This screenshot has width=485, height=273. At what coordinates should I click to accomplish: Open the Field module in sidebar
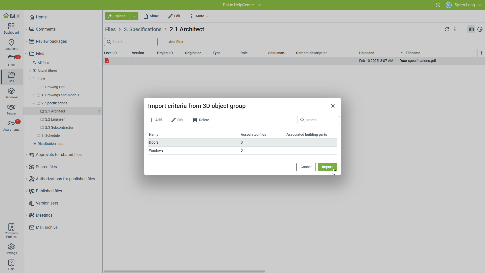tap(11, 61)
